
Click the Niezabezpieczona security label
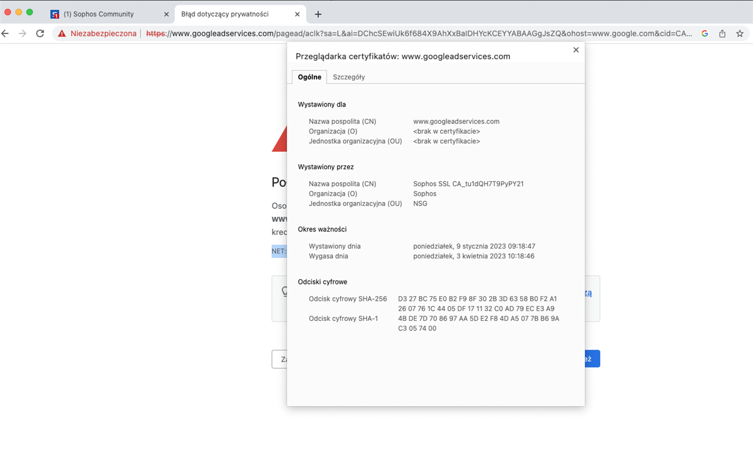(x=104, y=34)
